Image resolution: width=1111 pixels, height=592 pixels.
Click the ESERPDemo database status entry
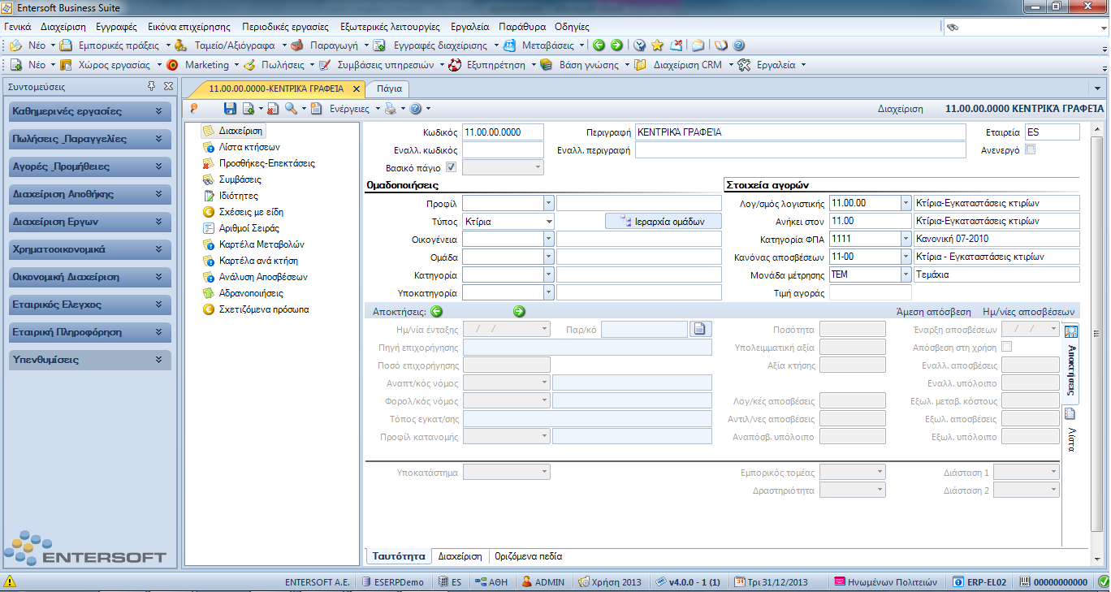[x=392, y=581]
